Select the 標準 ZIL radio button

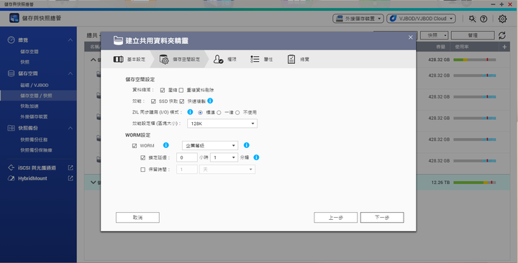200,113
